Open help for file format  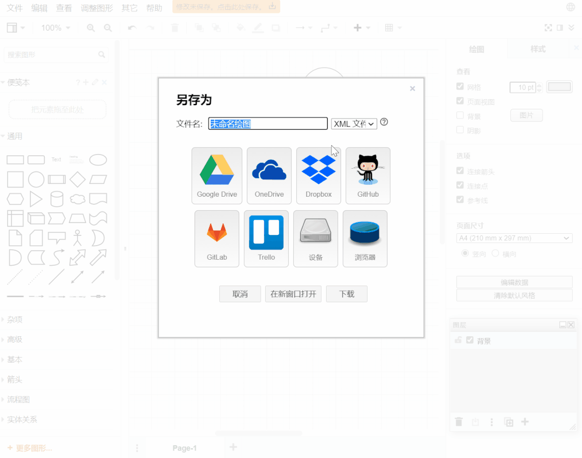(384, 122)
